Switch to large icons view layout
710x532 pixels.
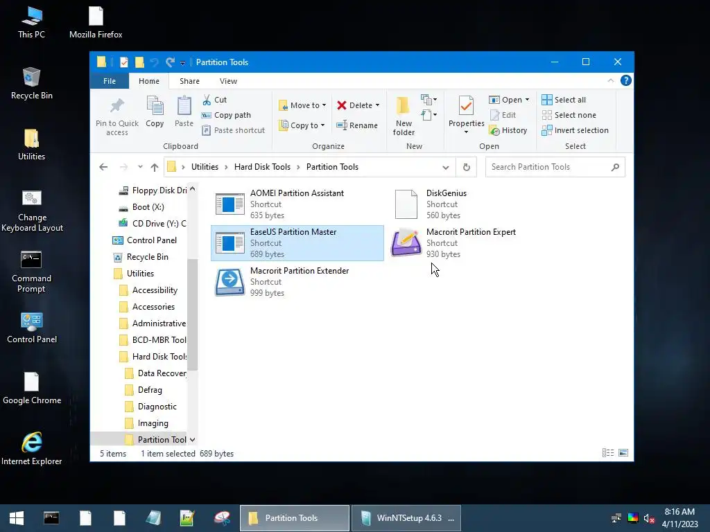pyautogui.click(x=623, y=453)
